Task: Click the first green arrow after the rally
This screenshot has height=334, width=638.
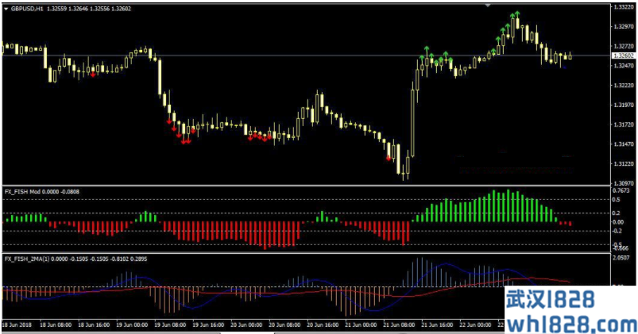Action: pyautogui.click(x=423, y=57)
